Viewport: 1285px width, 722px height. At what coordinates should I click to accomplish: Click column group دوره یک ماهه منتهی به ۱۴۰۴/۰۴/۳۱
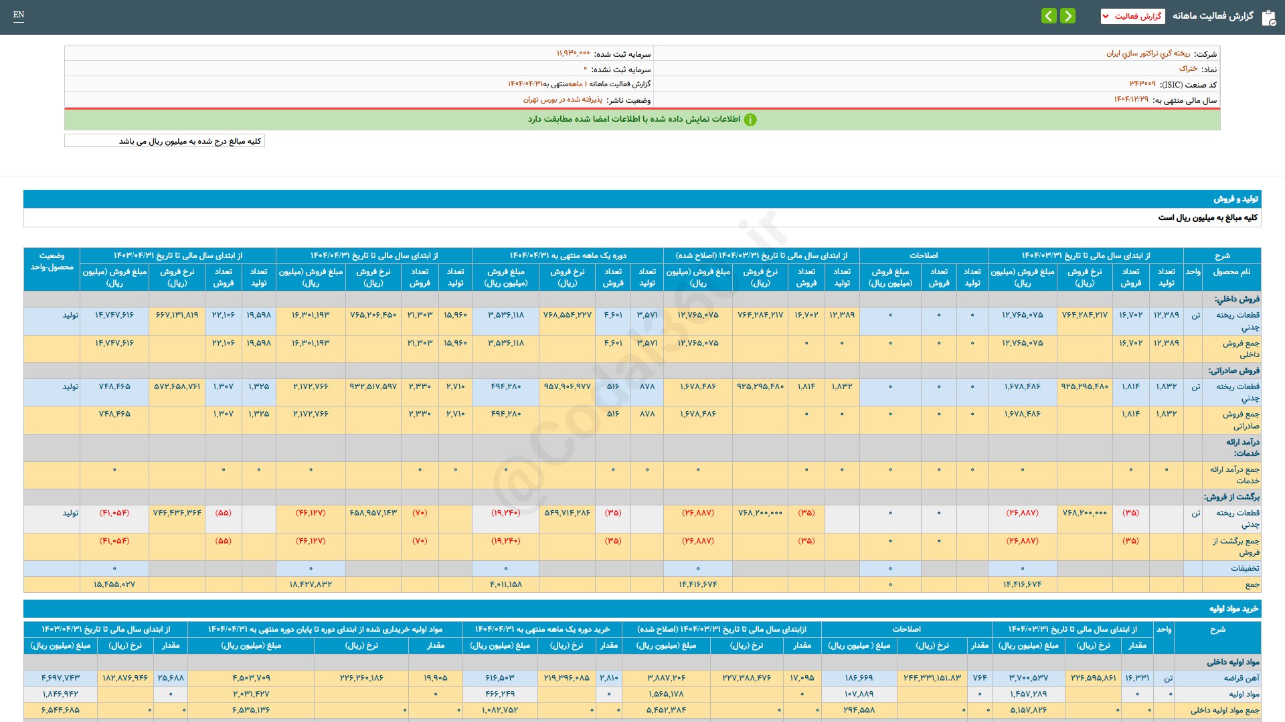pos(568,255)
